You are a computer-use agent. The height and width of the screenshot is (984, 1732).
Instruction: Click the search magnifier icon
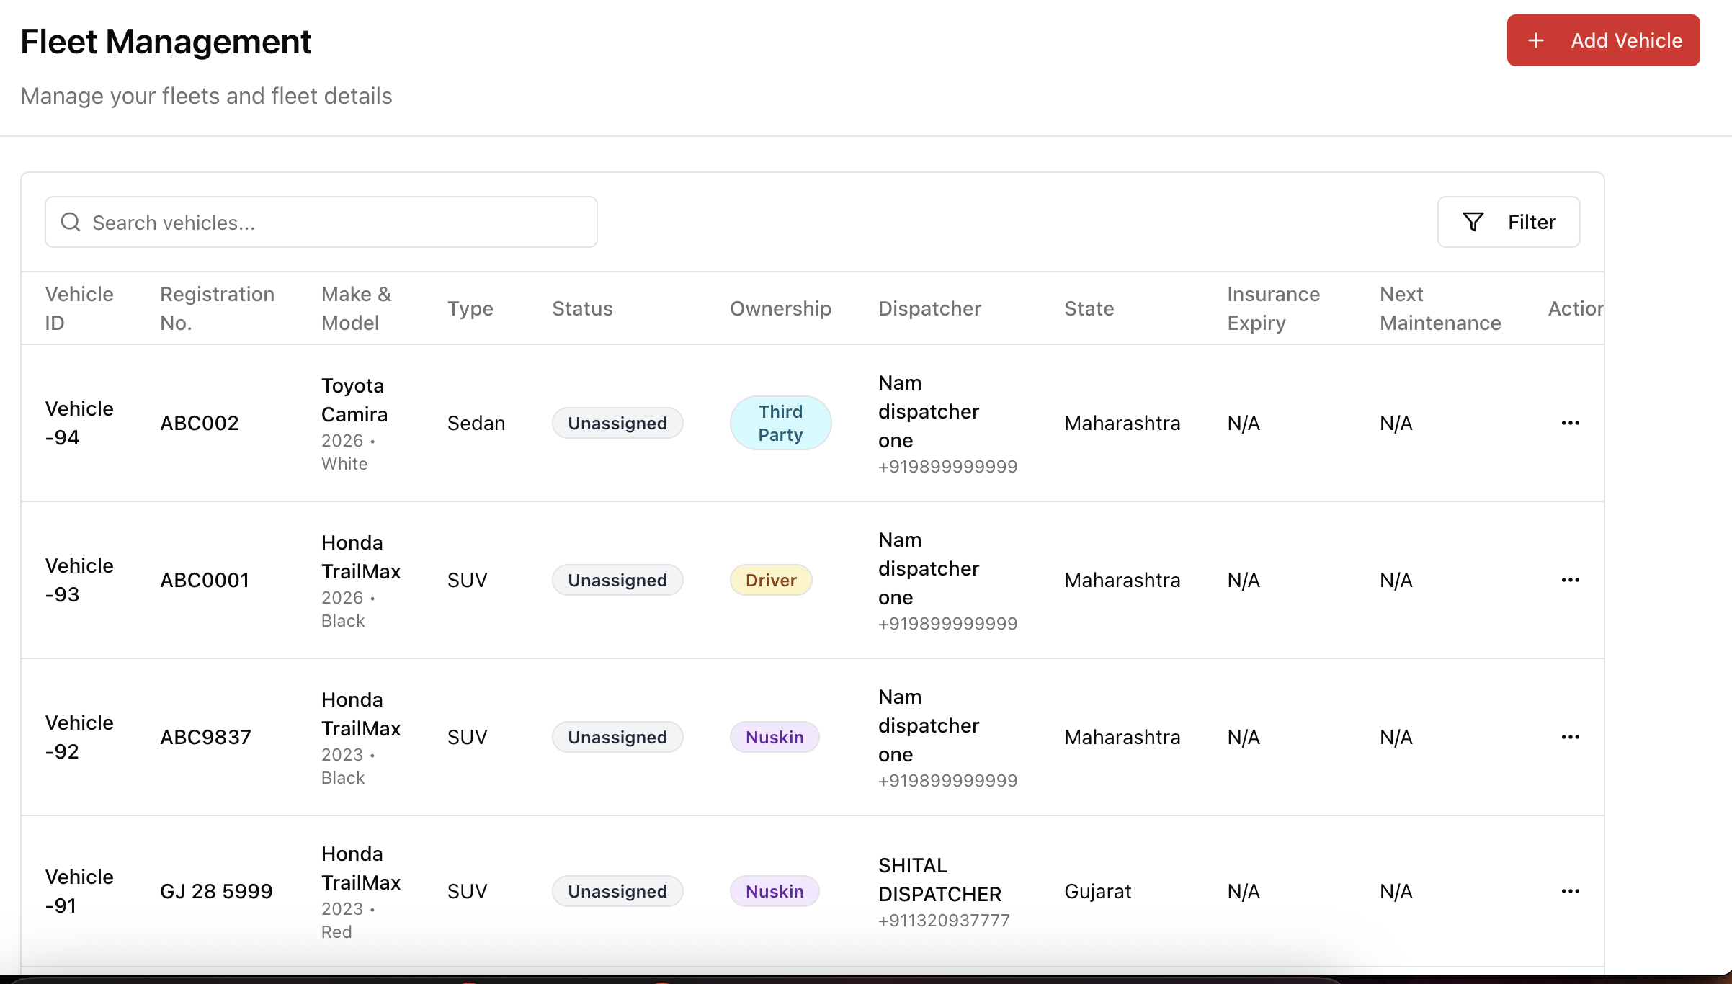(x=71, y=222)
